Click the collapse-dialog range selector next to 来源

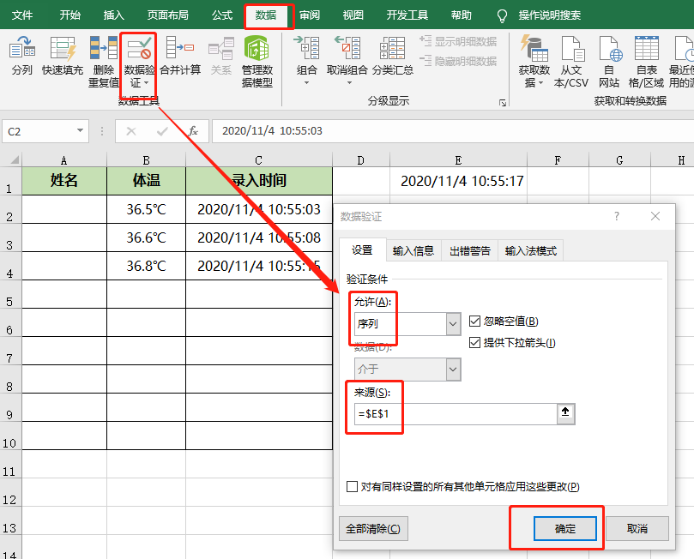point(565,413)
